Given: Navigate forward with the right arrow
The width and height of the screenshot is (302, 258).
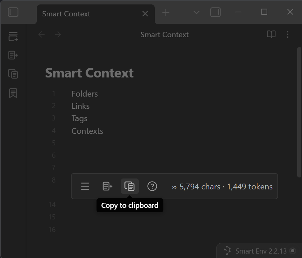Looking at the screenshot, I should 58,34.
